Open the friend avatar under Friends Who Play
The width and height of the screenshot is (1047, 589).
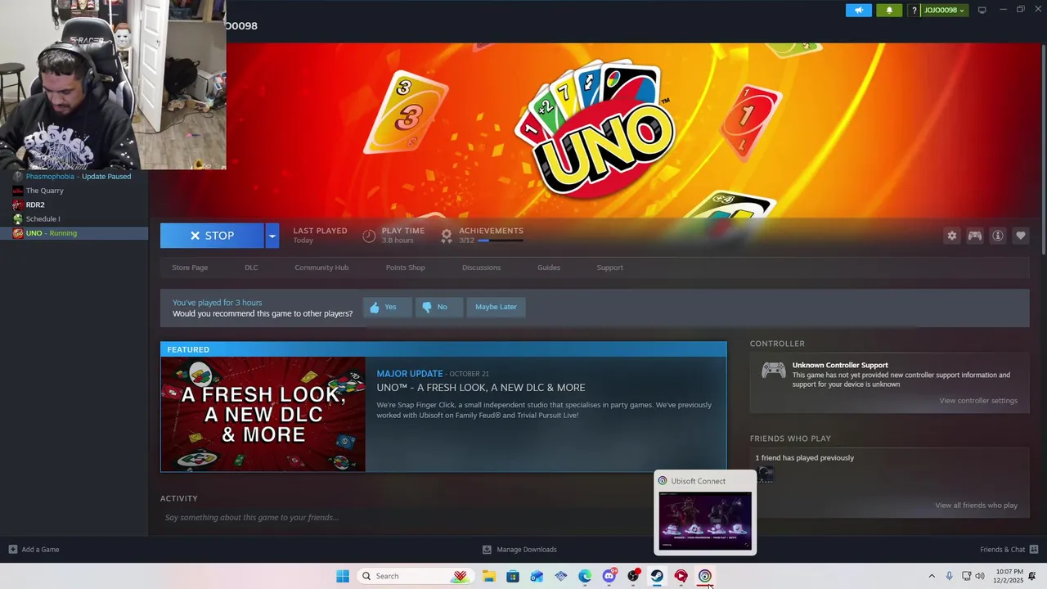pos(765,474)
